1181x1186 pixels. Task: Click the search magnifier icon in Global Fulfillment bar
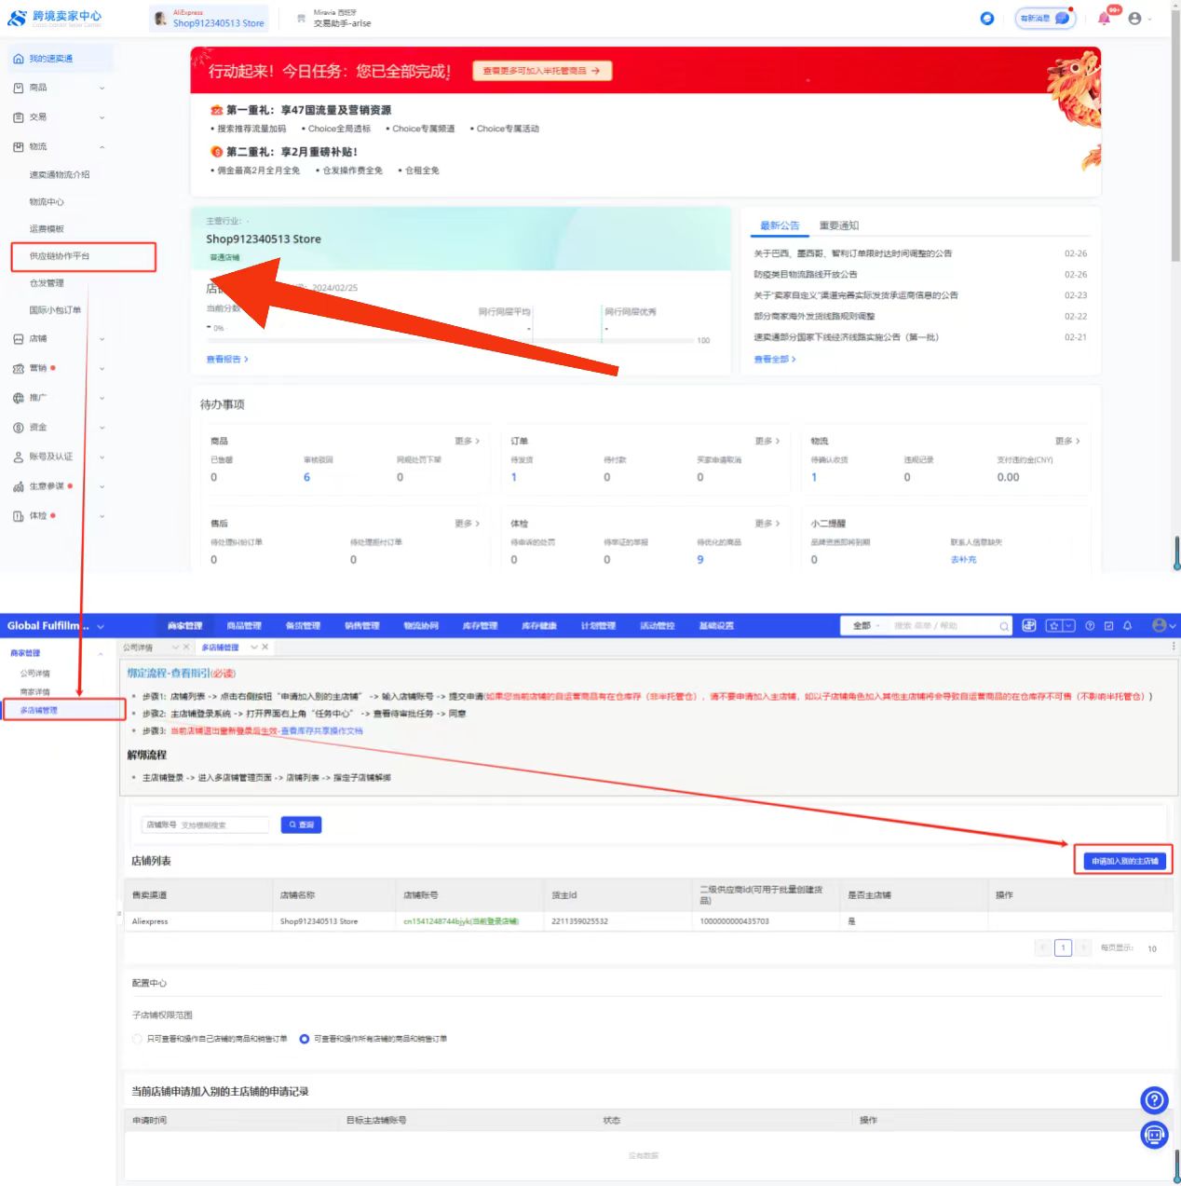pyautogui.click(x=1004, y=626)
